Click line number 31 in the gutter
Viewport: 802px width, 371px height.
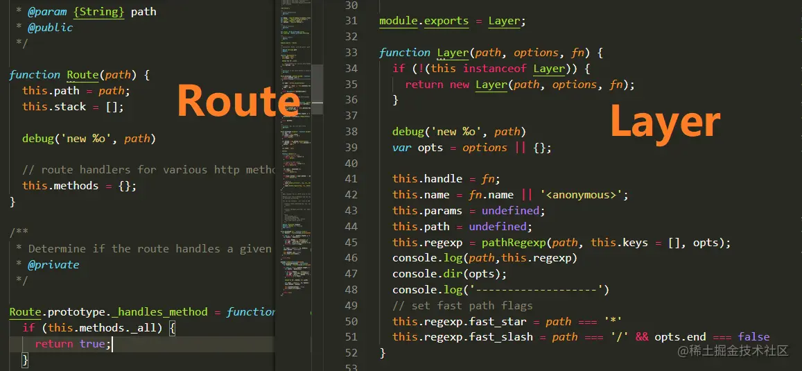tap(351, 21)
